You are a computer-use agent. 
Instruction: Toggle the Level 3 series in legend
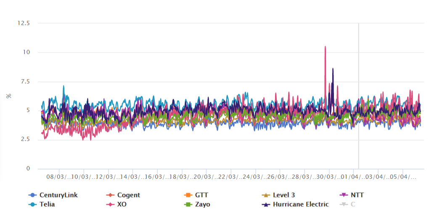click(278, 195)
